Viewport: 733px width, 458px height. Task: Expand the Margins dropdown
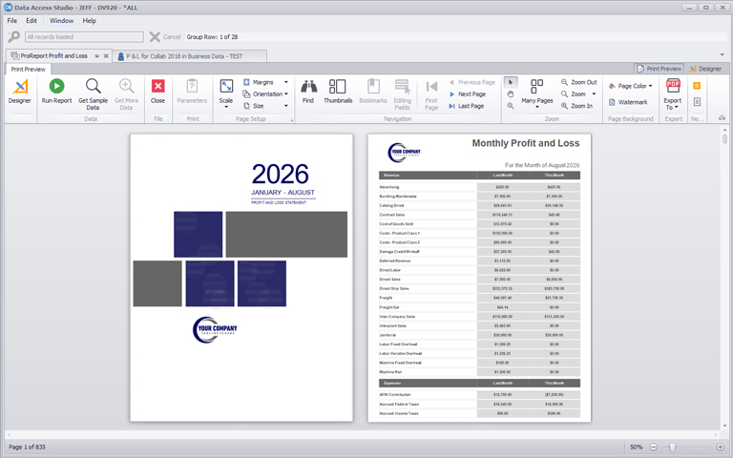[264, 82]
